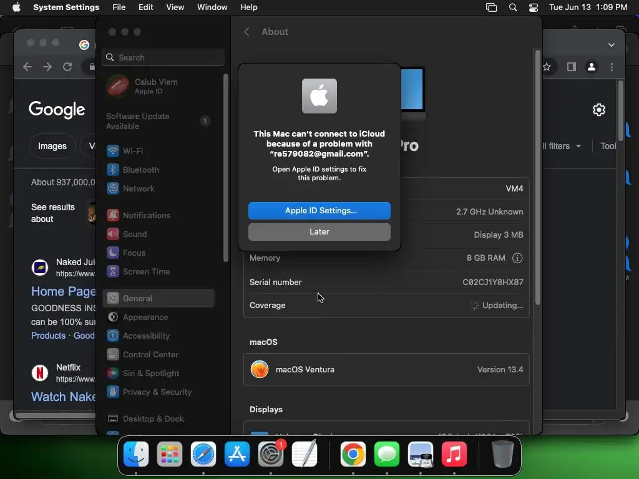
Task: Open Preview from the Dock
Action: point(421,454)
